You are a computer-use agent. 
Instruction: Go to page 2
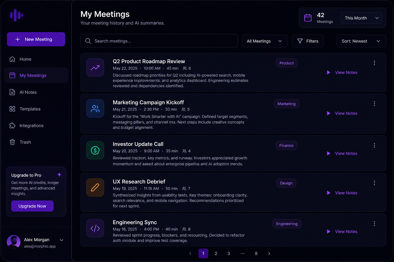pos(216,254)
